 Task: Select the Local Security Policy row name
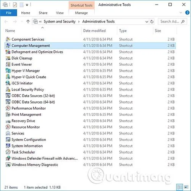pos(28,89)
